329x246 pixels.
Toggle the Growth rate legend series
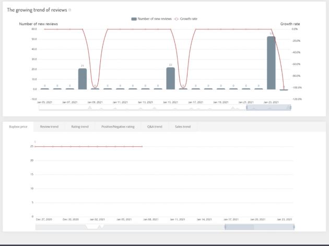pyautogui.click(x=186, y=19)
